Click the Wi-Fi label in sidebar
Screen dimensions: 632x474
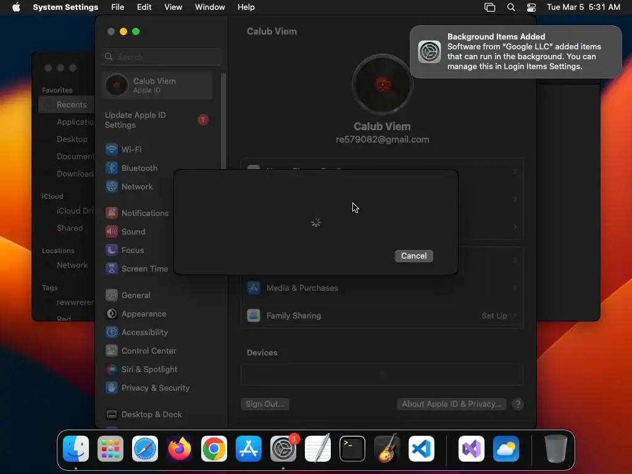[x=131, y=149]
